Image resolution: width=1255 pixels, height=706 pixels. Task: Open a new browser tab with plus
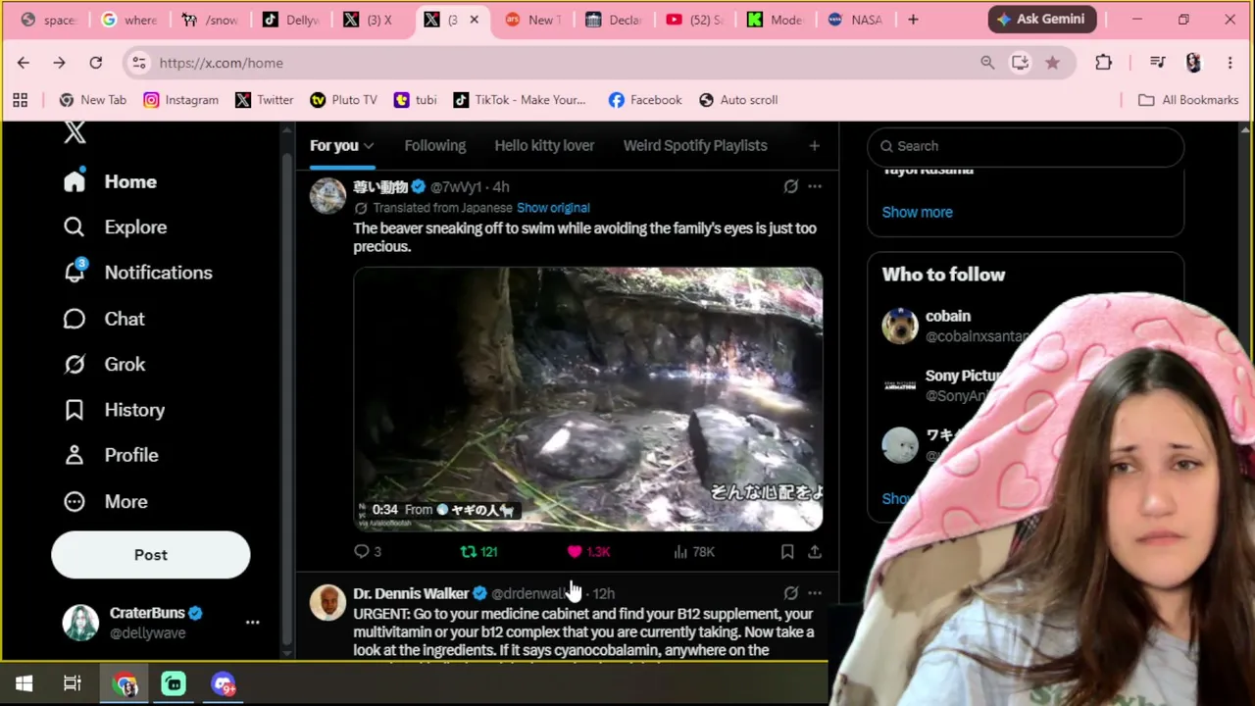(913, 20)
